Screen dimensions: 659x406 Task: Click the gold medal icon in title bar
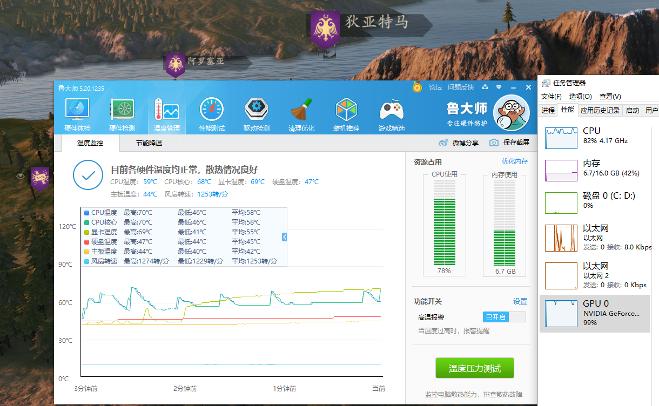417,86
